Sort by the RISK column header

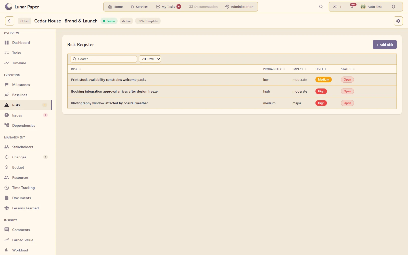click(76, 69)
